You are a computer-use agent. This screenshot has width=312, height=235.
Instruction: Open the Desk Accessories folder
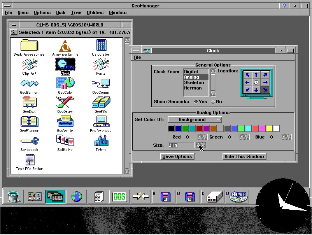click(x=29, y=47)
